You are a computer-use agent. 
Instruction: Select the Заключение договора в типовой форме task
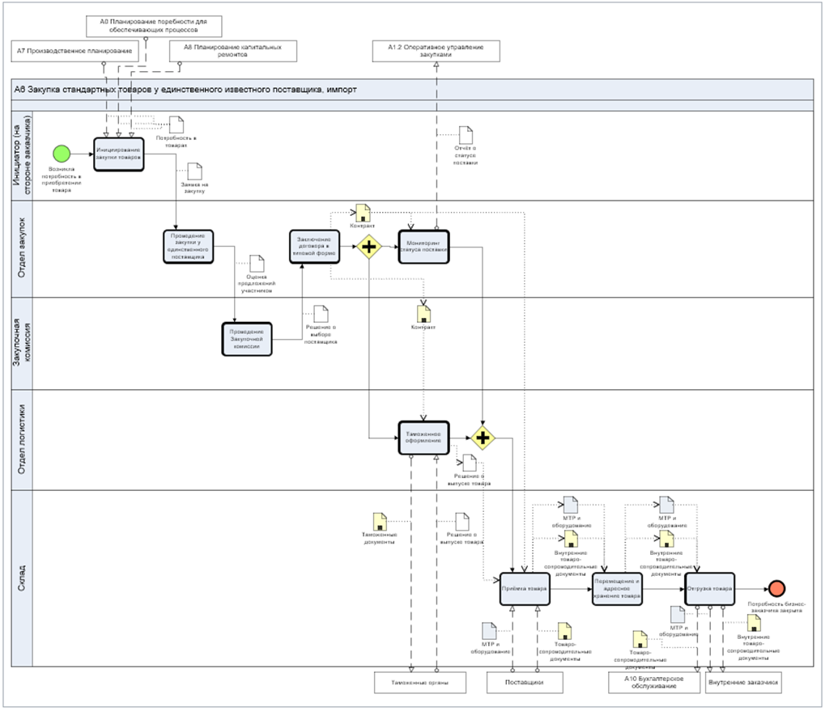coord(315,247)
